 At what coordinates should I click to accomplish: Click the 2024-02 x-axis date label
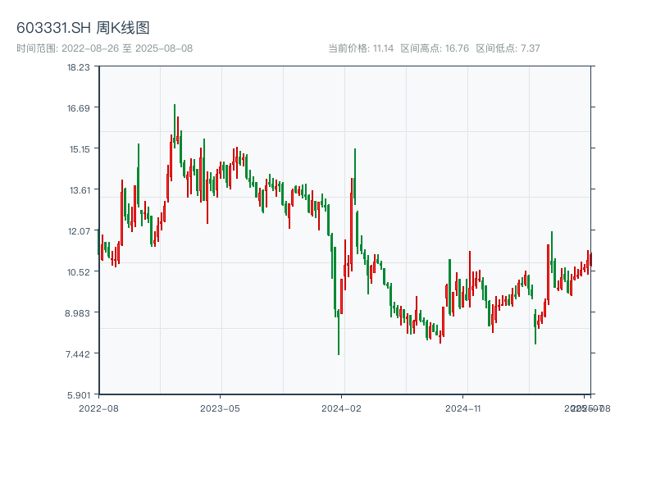[342, 408]
